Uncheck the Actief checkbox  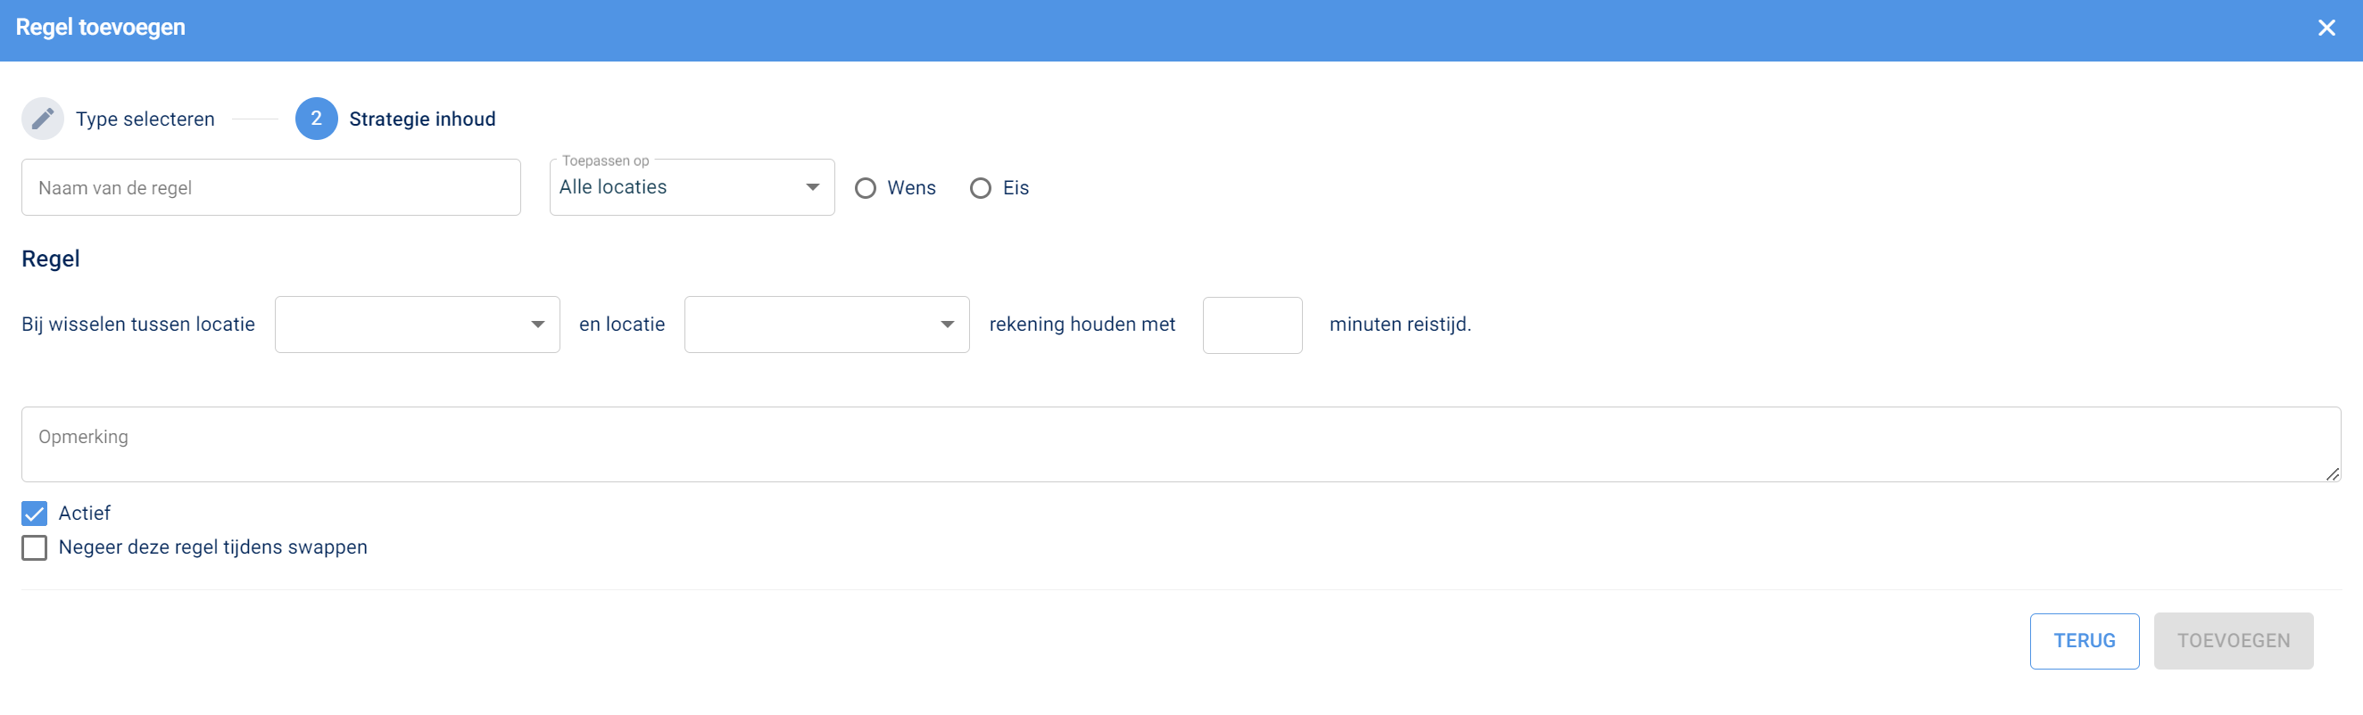(x=35, y=514)
